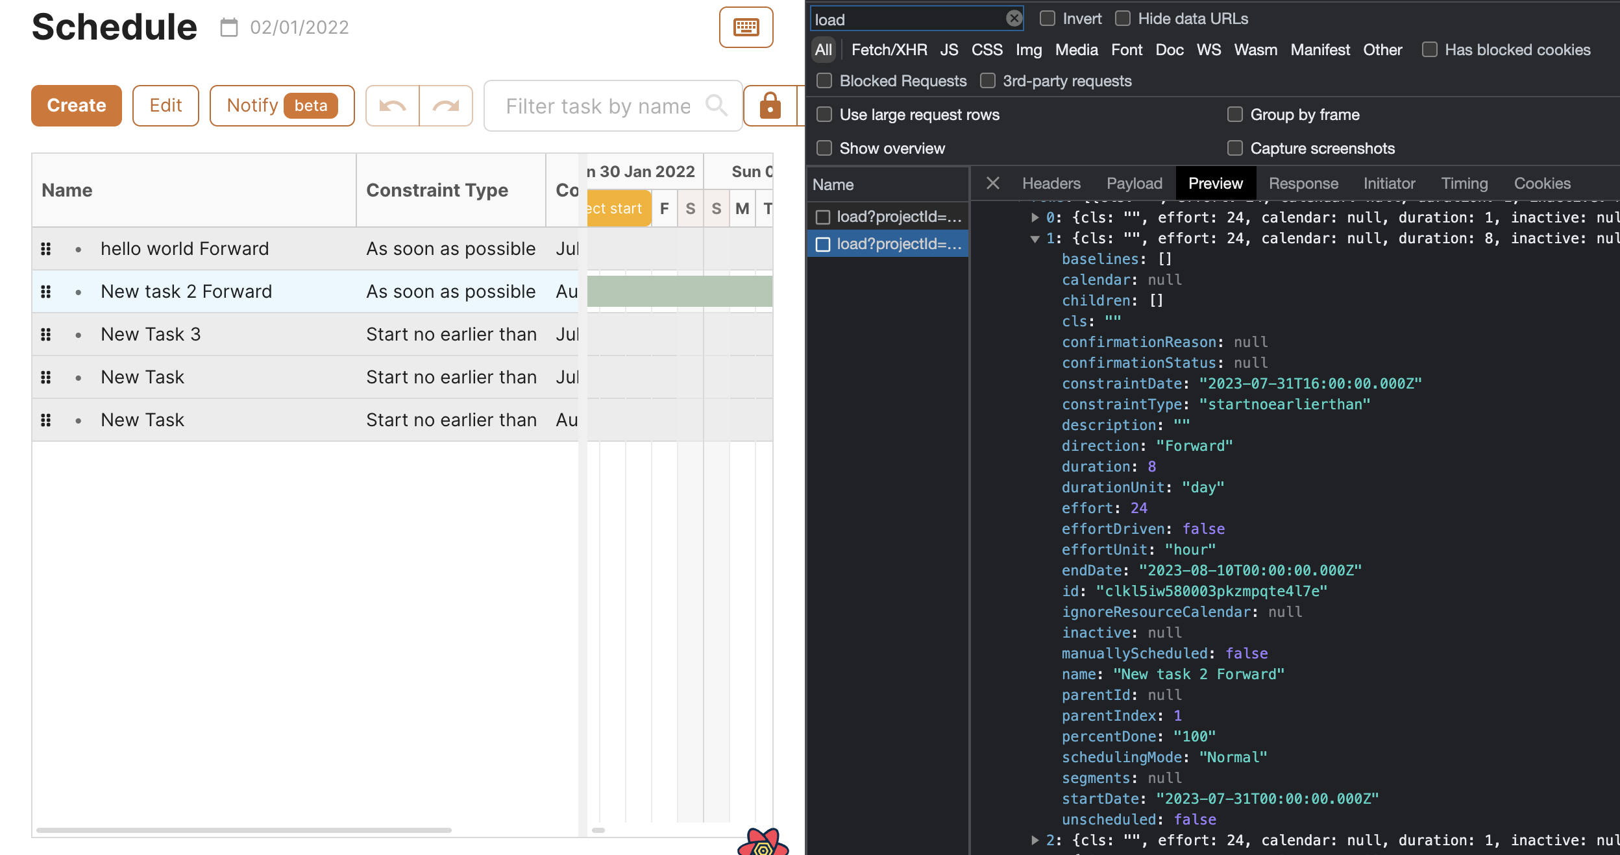Open the keyboard shortcuts button
1620x855 pixels.
click(x=746, y=27)
